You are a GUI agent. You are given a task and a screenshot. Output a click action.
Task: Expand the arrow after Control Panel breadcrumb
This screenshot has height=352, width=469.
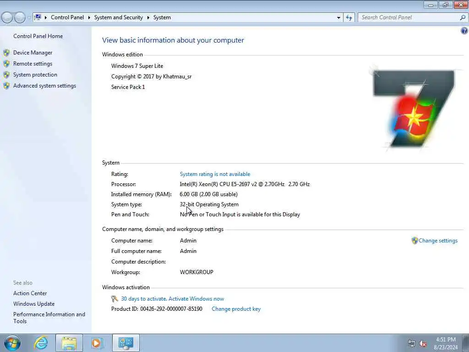coord(89,17)
